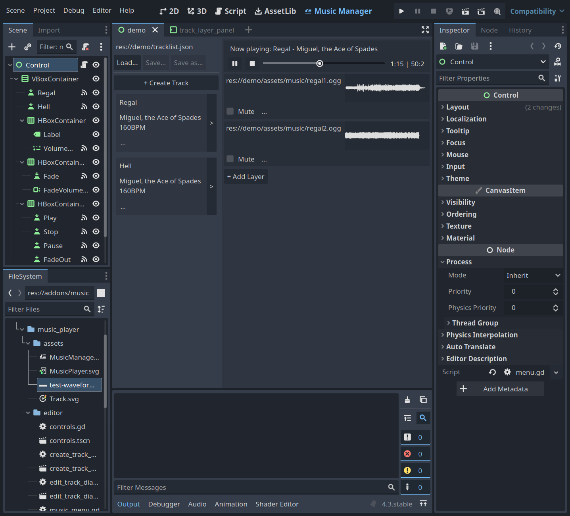
Task: Load existing resource folder icon
Action: pos(459,46)
